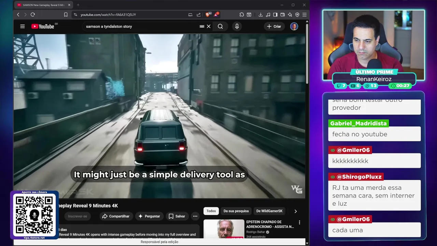Click the @ShirogoPluxz chat username
Image resolution: width=437 pixels, height=246 pixels.
pyautogui.click(x=356, y=177)
